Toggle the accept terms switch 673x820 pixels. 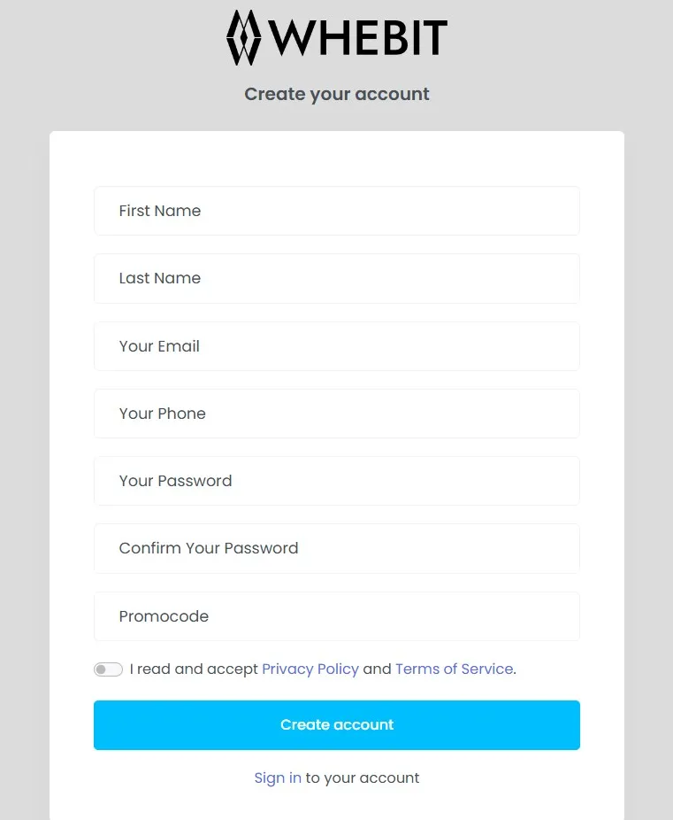click(108, 669)
